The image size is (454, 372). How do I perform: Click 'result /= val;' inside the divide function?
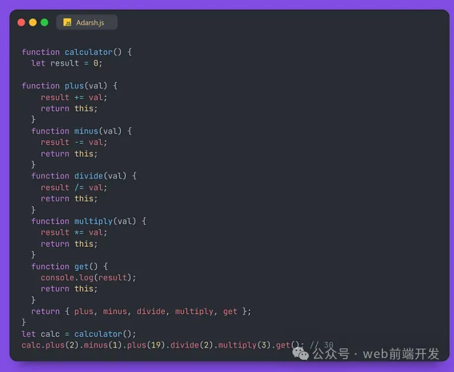pos(73,187)
